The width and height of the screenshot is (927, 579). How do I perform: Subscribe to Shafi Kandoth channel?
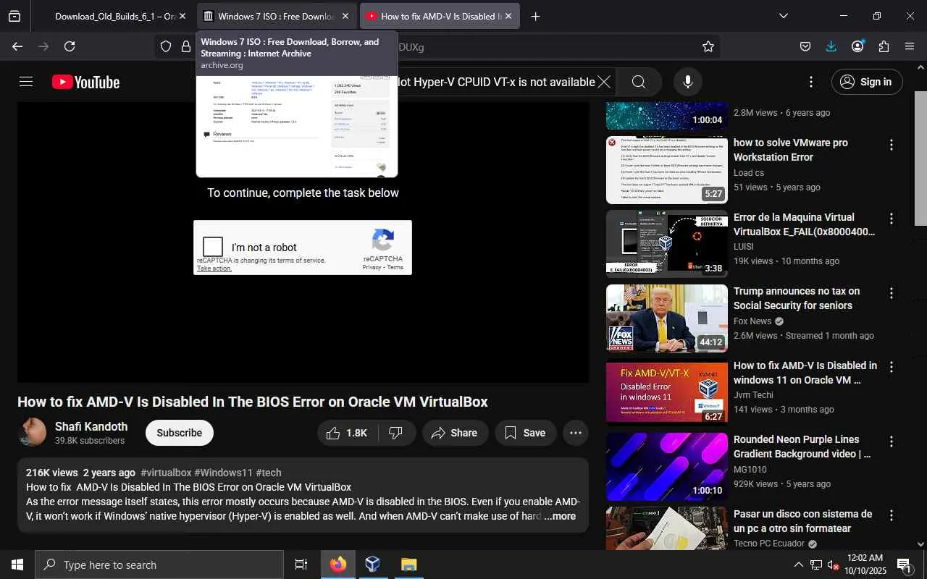click(180, 433)
